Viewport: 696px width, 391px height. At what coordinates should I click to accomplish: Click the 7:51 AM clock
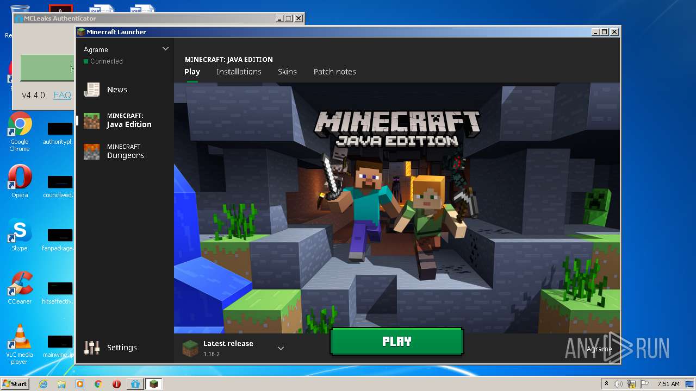coord(668,384)
